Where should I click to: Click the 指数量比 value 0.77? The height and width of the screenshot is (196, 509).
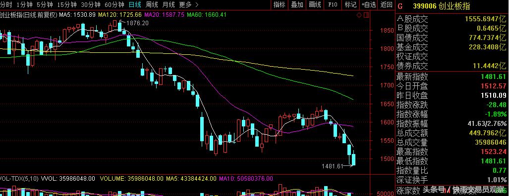[500, 170]
